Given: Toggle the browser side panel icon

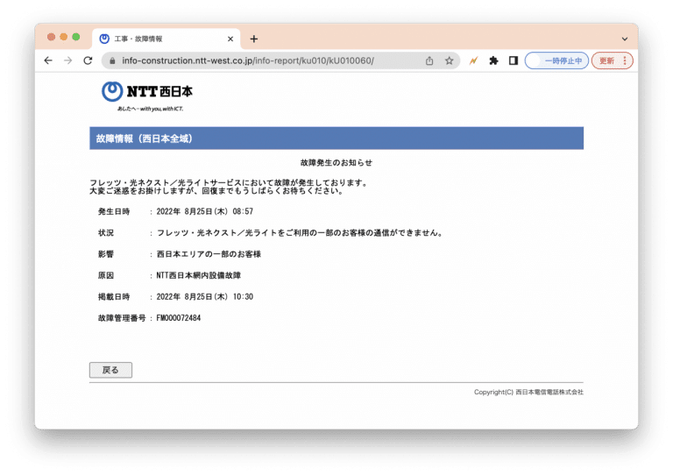Looking at the screenshot, I should pos(514,60).
